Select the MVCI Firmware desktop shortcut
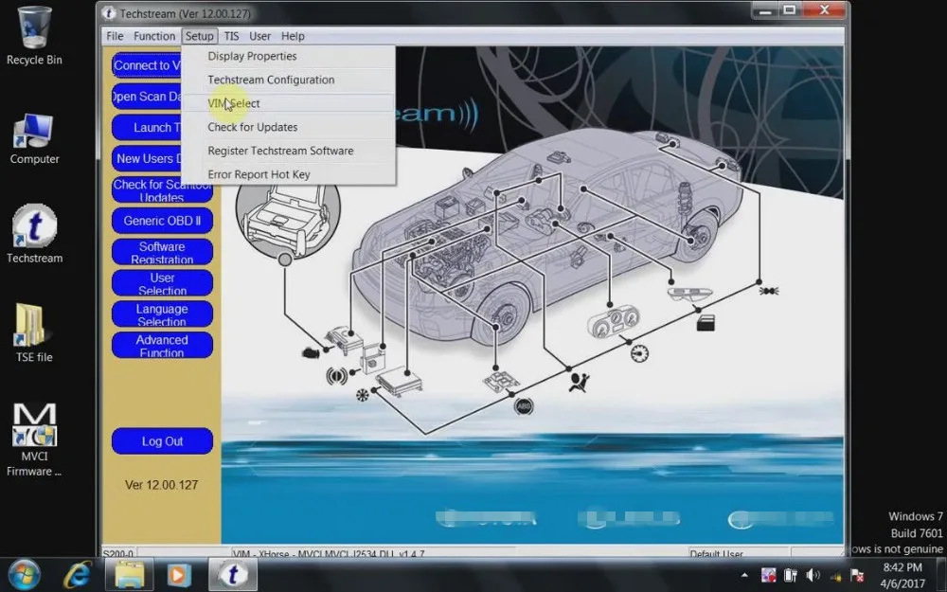947x592 pixels. [x=34, y=440]
